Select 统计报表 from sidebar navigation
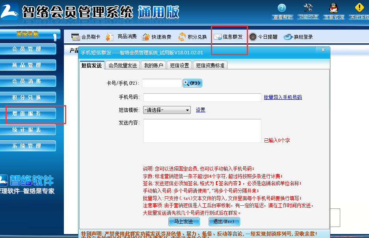 pyautogui.click(x=28, y=130)
